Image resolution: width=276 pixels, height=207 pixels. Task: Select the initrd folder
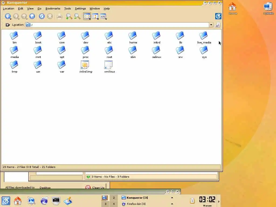pyautogui.click(x=157, y=37)
